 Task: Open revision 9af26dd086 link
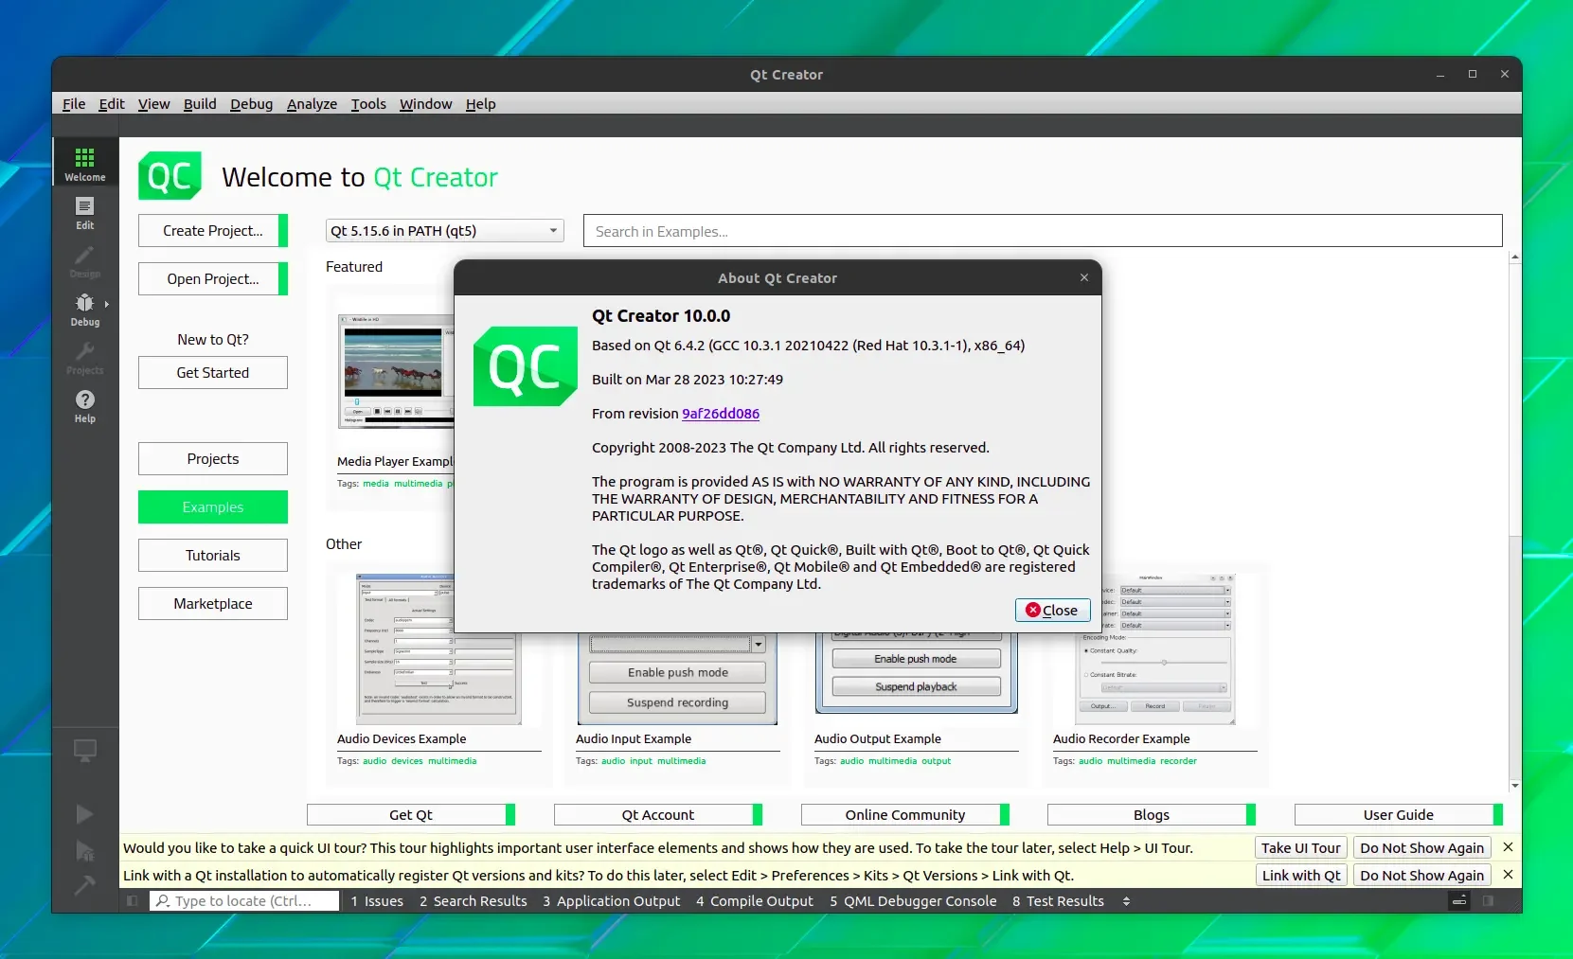(x=721, y=414)
